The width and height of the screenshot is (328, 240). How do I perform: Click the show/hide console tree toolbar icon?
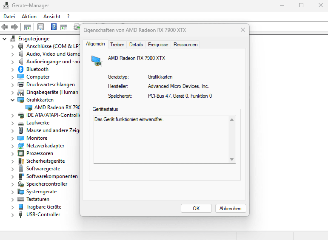tap(27, 27)
